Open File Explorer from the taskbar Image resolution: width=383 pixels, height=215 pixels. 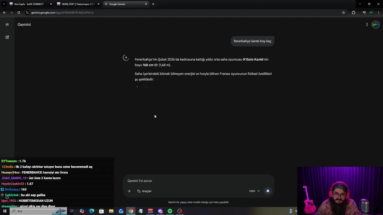coord(111,211)
